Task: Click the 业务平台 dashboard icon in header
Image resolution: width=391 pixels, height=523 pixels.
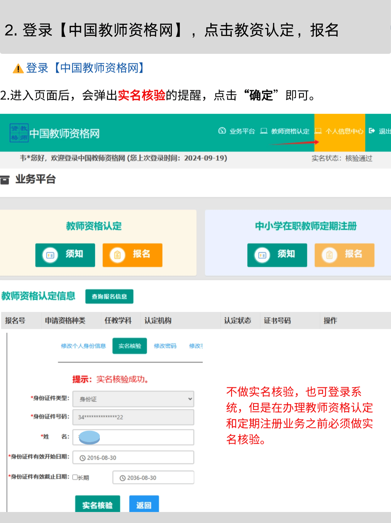Action: tap(222, 131)
